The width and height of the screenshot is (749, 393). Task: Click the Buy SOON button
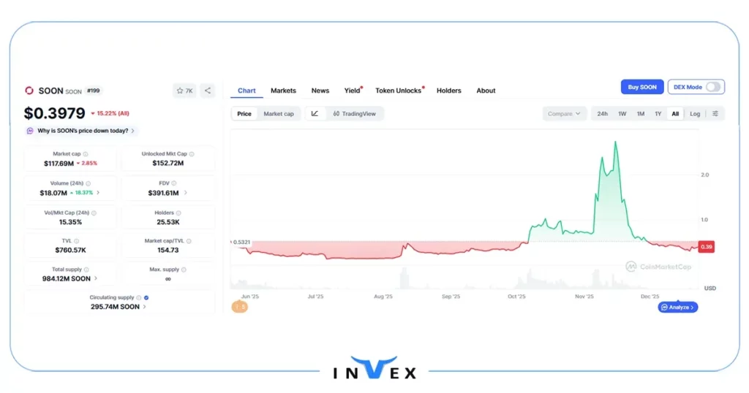click(642, 87)
